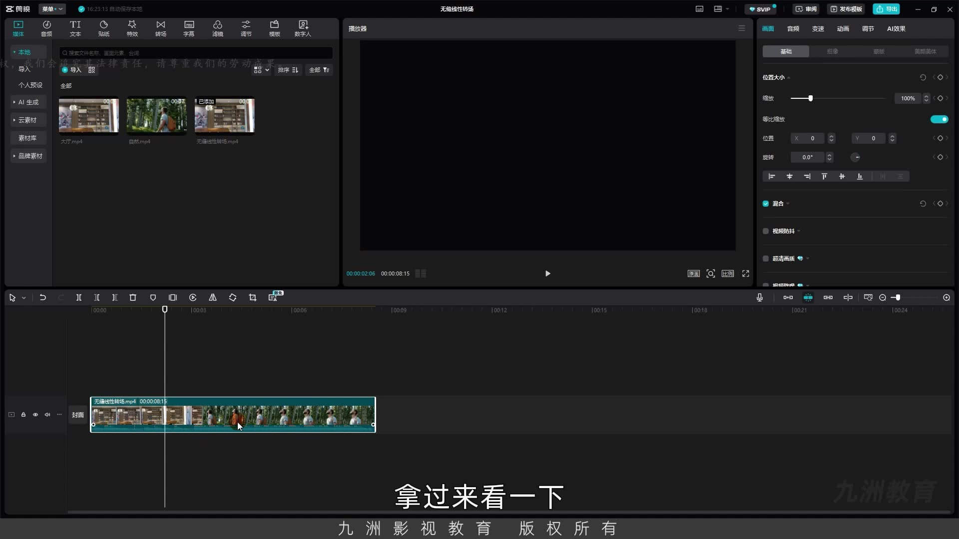Open the crop tool in timeline toolbar
Image resolution: width=959 pixels, height=539 pixels.
253,297
